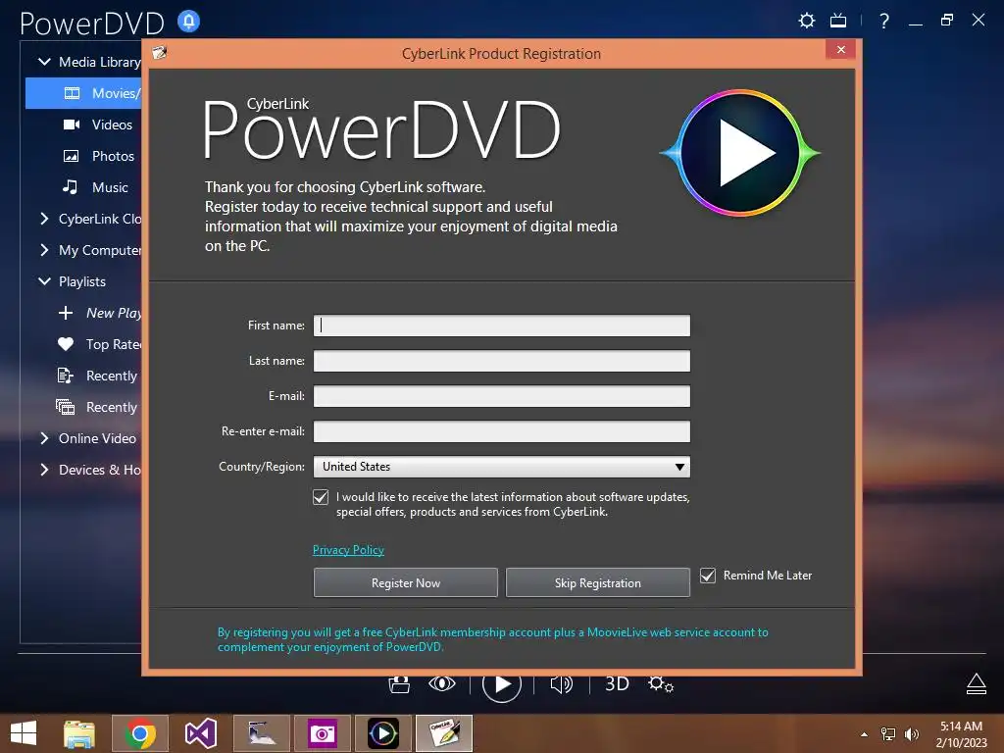Open Photos in media library
The image size is (1004, 753).
113,156
